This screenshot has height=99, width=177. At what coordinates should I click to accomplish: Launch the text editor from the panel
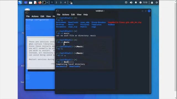35,2
